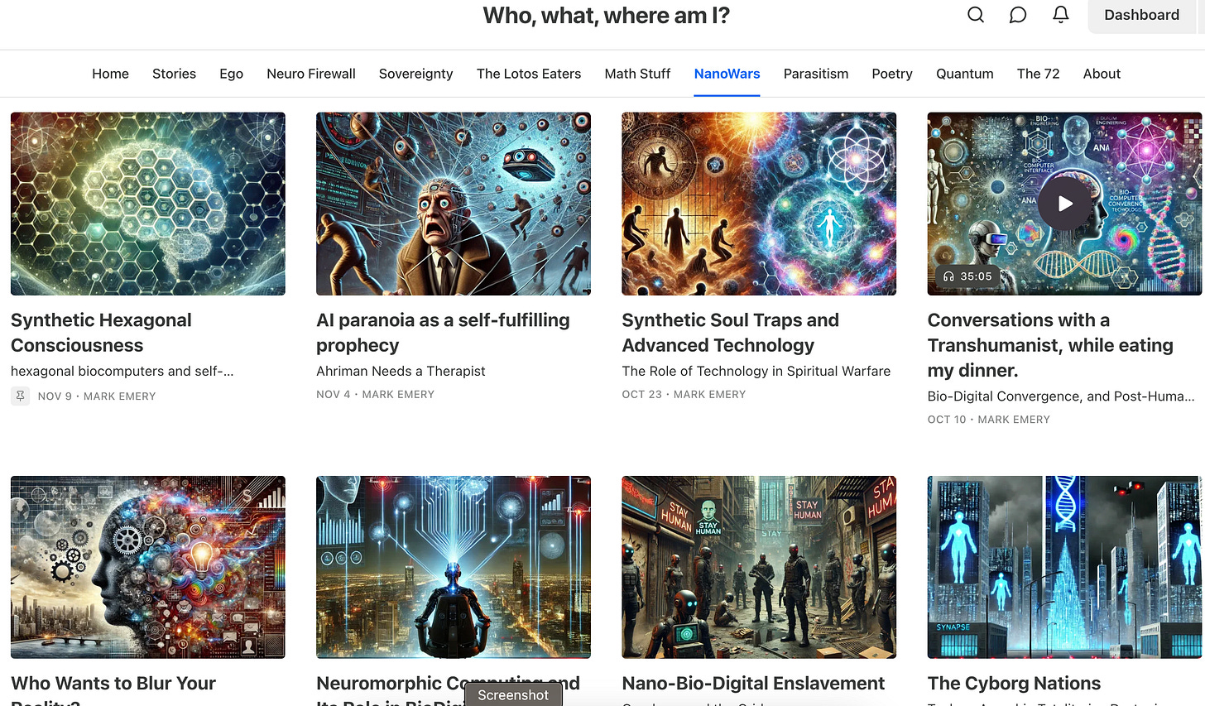Open AI paranoia as a self-fulfilling prophecy post

click(443, 333)
